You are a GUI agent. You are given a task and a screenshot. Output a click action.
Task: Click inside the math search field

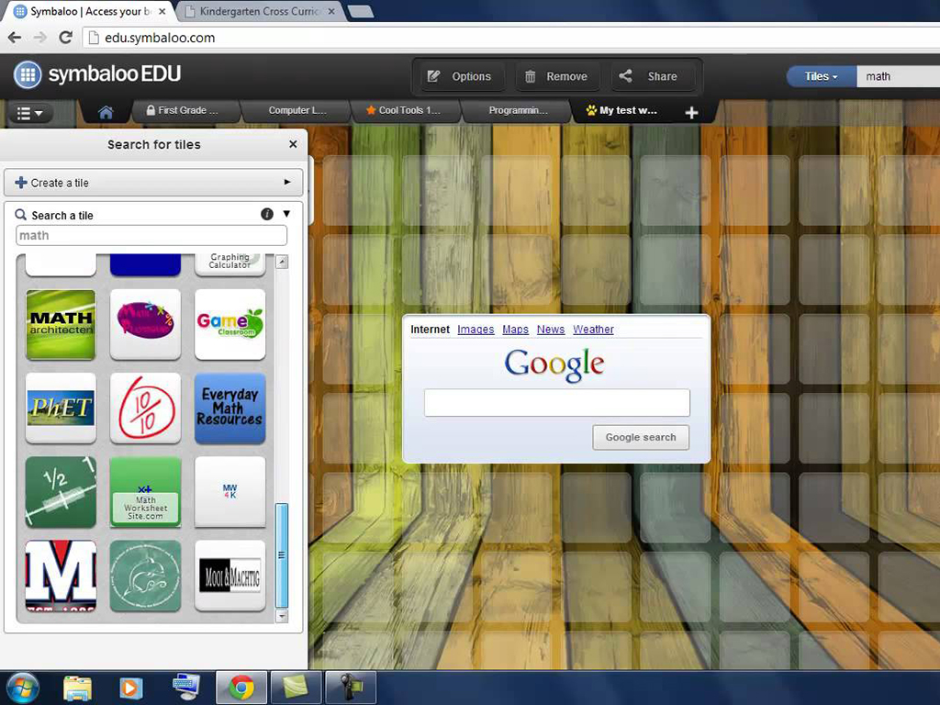(151, 235)
